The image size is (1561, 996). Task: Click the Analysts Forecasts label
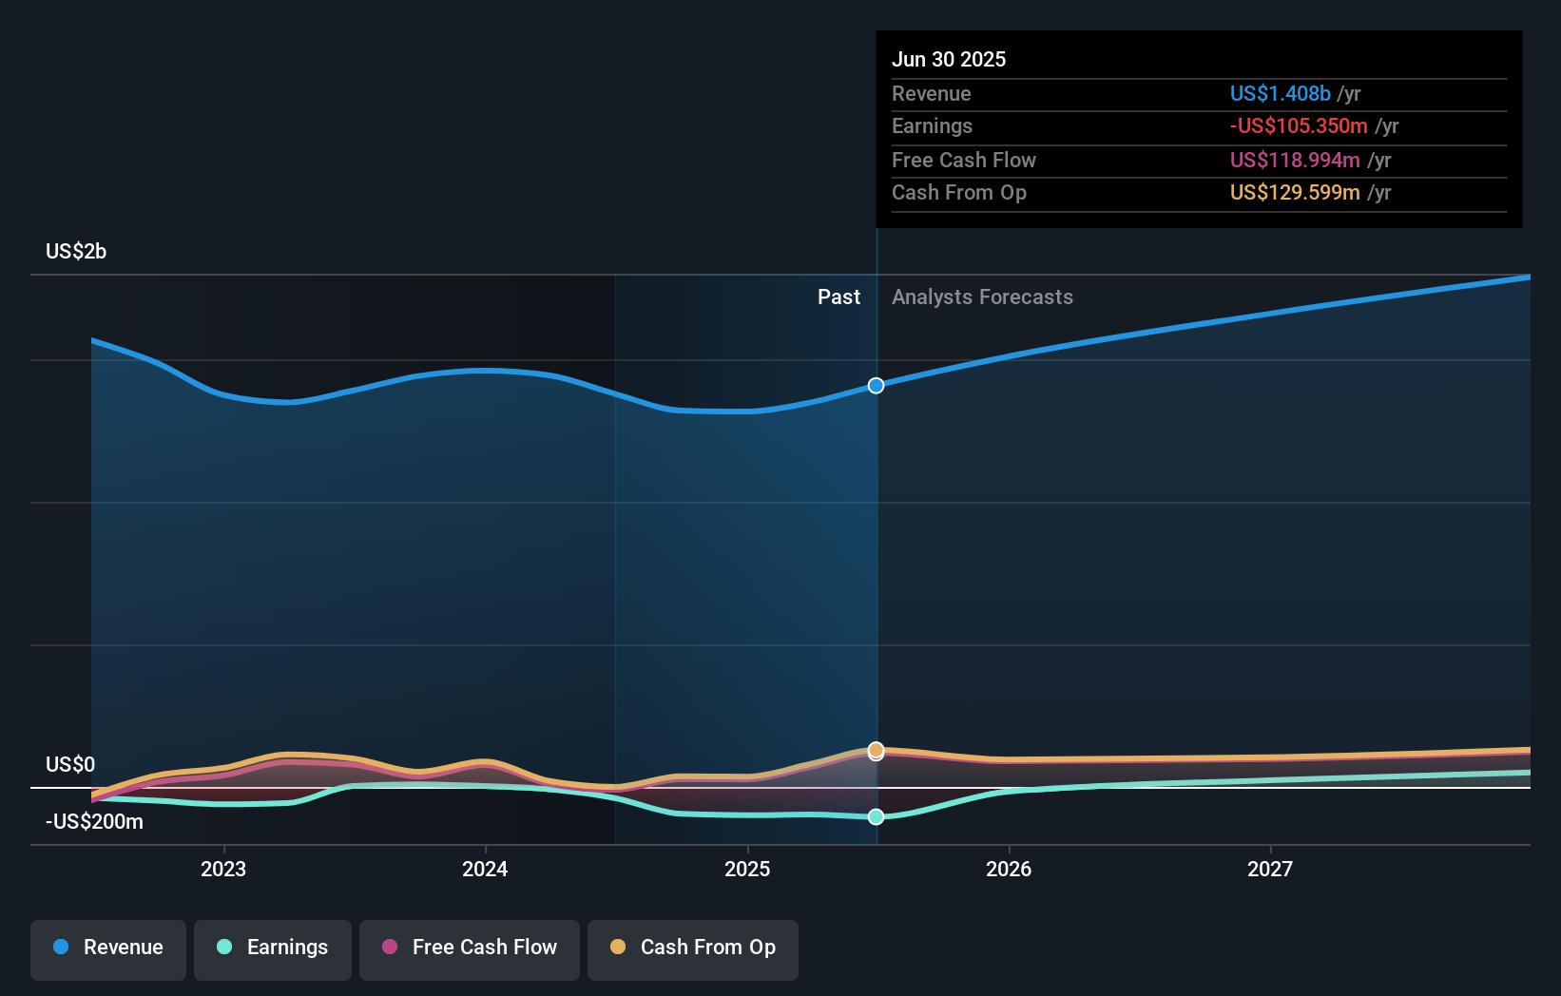tap(982, 297)
